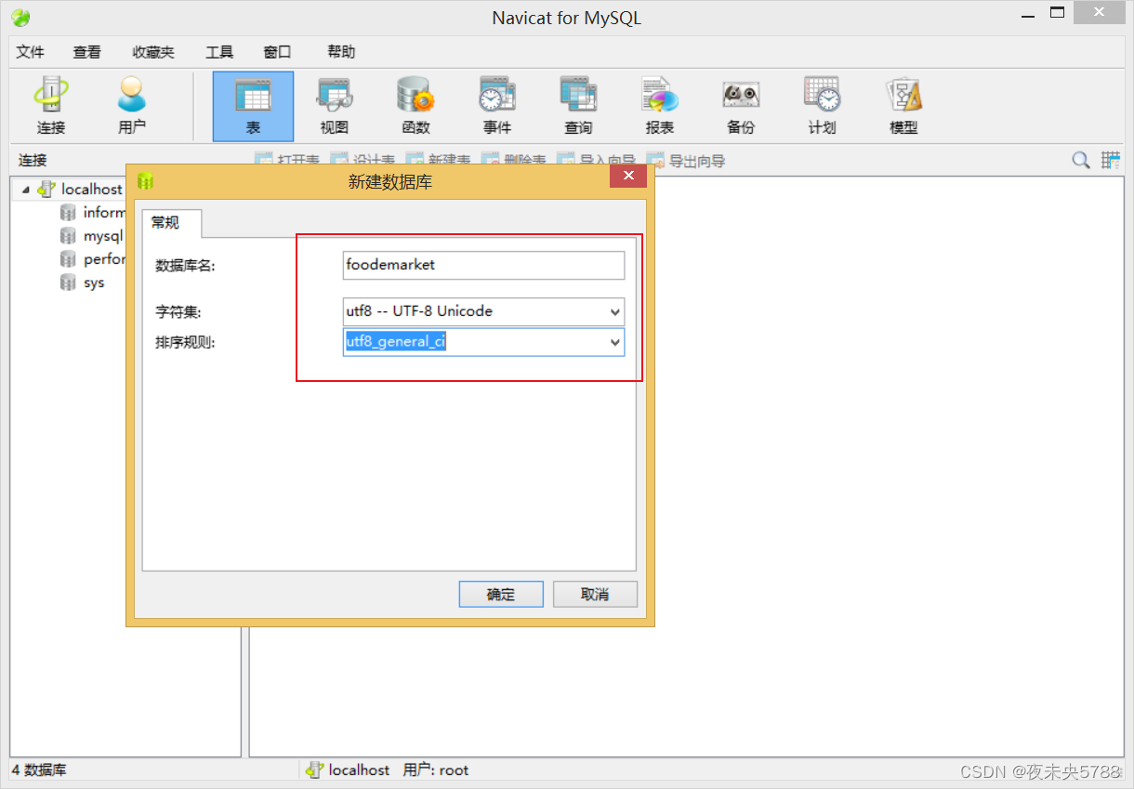1134x789 pixels.
Task: Click the '排序规则:' label
Action: [185, 343]
